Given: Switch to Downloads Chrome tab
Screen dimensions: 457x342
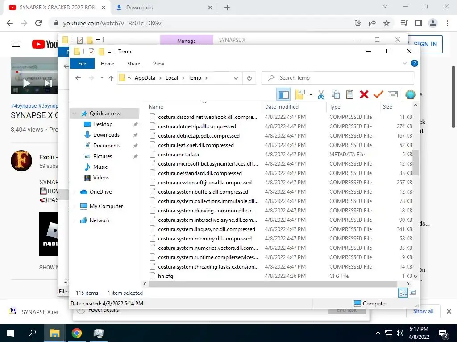Looking at the screenshot, I should coord(164,8).
